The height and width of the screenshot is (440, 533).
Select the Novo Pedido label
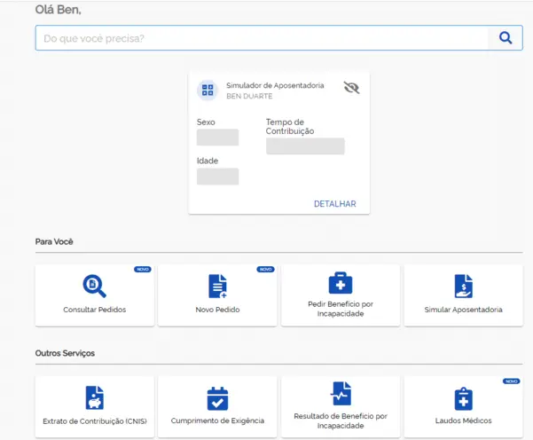[217, 310]
